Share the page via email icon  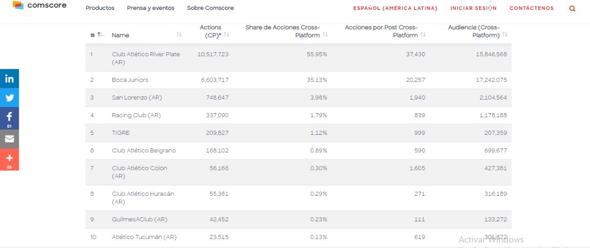[x=9, y=139]
